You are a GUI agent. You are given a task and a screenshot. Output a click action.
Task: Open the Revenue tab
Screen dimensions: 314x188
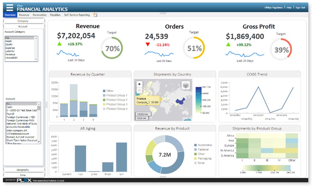pos(24,15)
